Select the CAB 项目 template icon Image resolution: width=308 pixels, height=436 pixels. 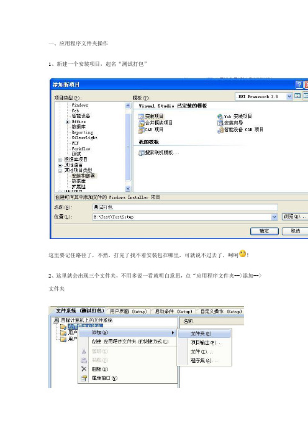(x=141, y=130)
